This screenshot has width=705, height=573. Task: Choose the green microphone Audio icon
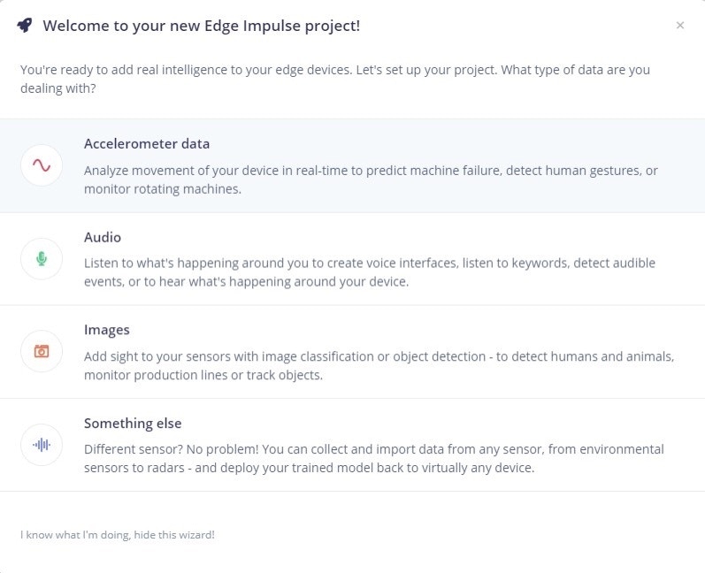42,258
